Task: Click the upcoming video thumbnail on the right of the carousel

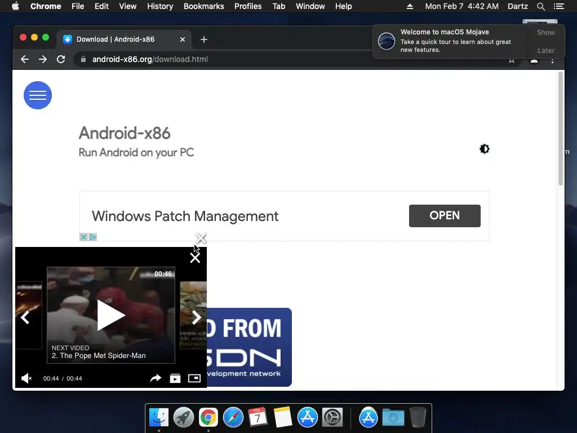Action: pos(193,315)
